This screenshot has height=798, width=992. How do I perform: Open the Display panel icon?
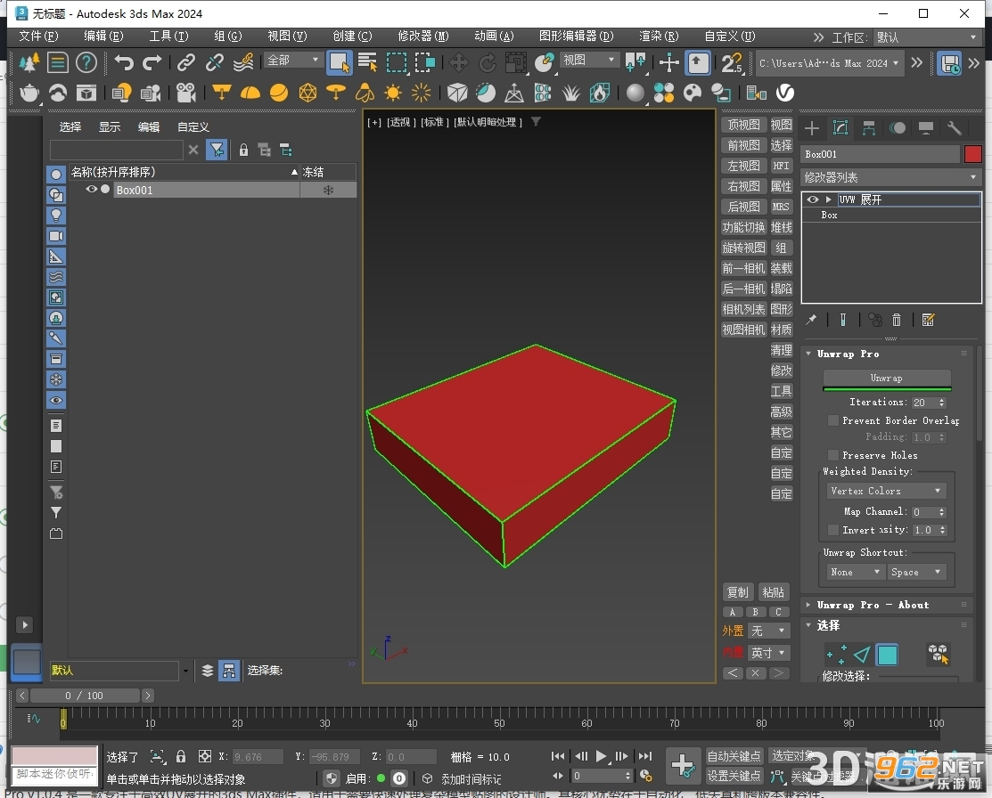pyautogui.click(x=925, y=128)
